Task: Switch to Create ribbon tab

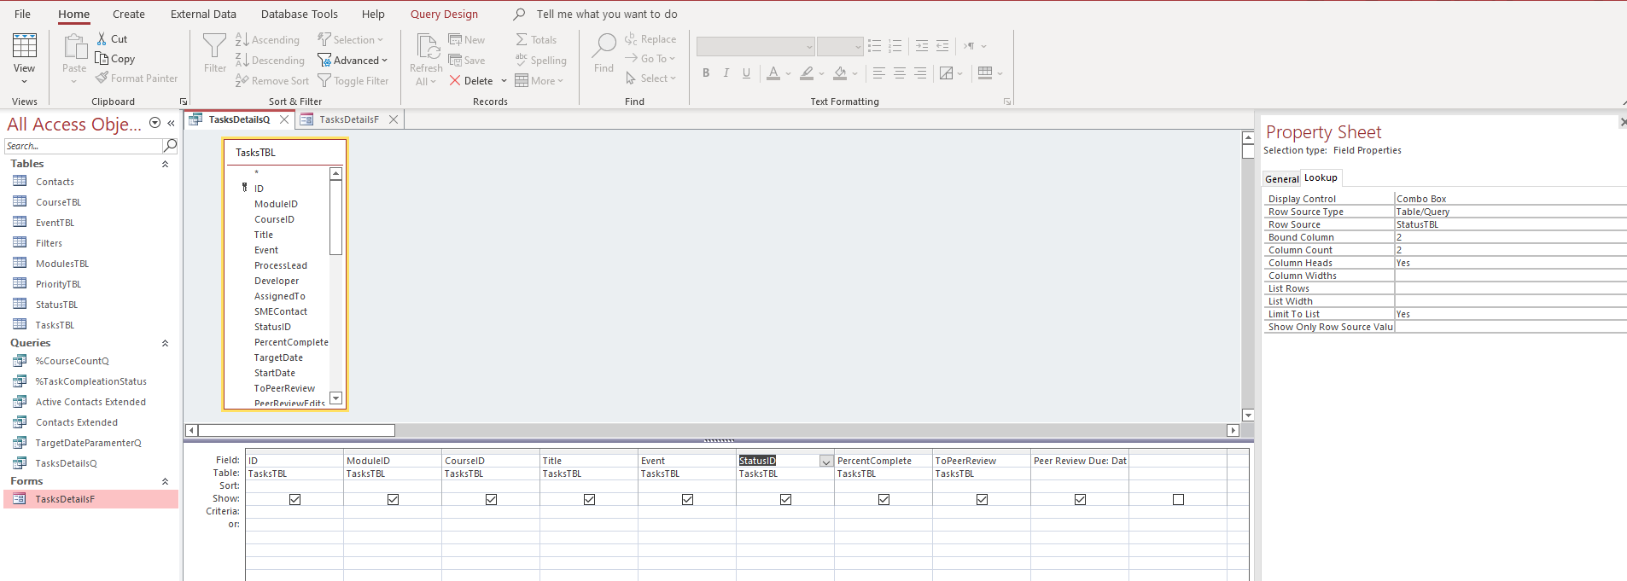Action: pos(129,14)
